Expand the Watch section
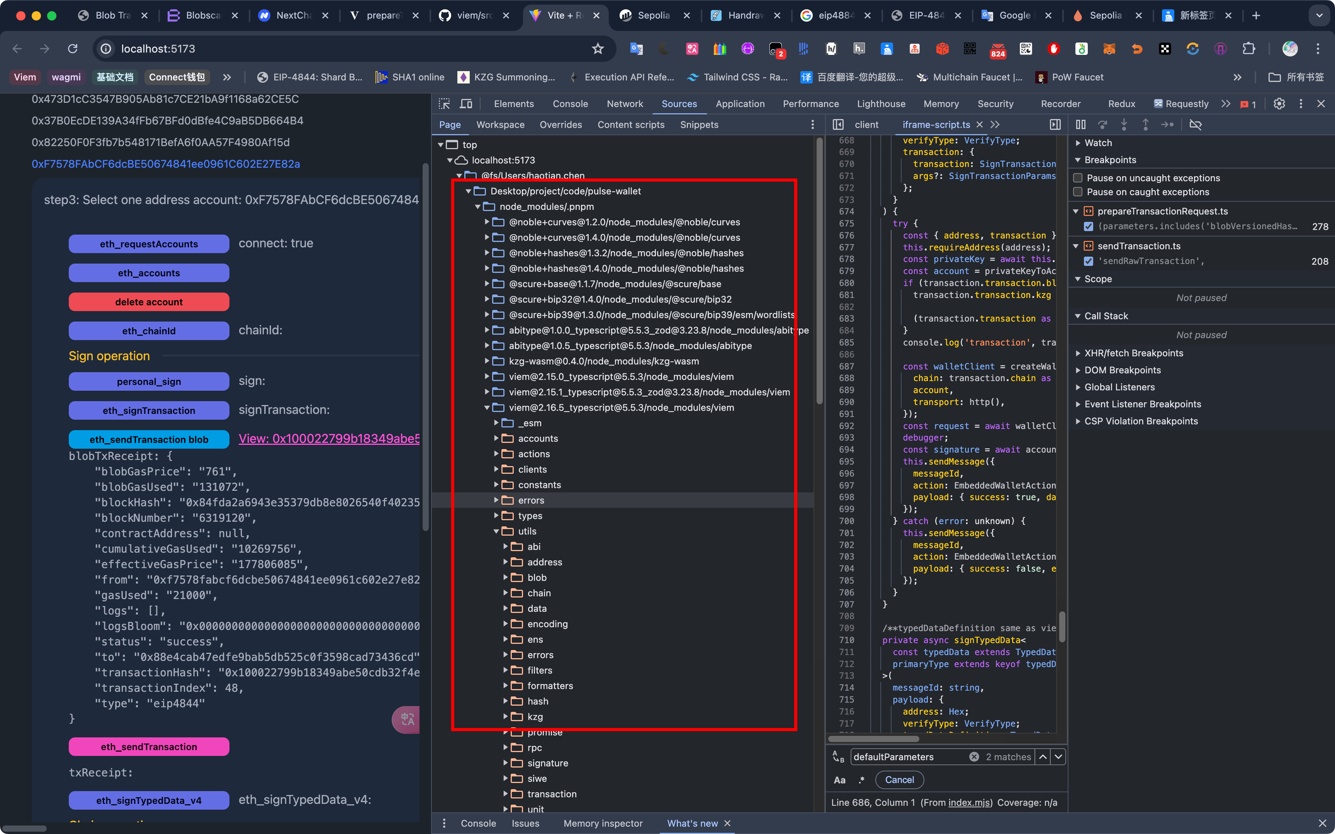Screen dimensions: 1335x834 coord(1078,143)
